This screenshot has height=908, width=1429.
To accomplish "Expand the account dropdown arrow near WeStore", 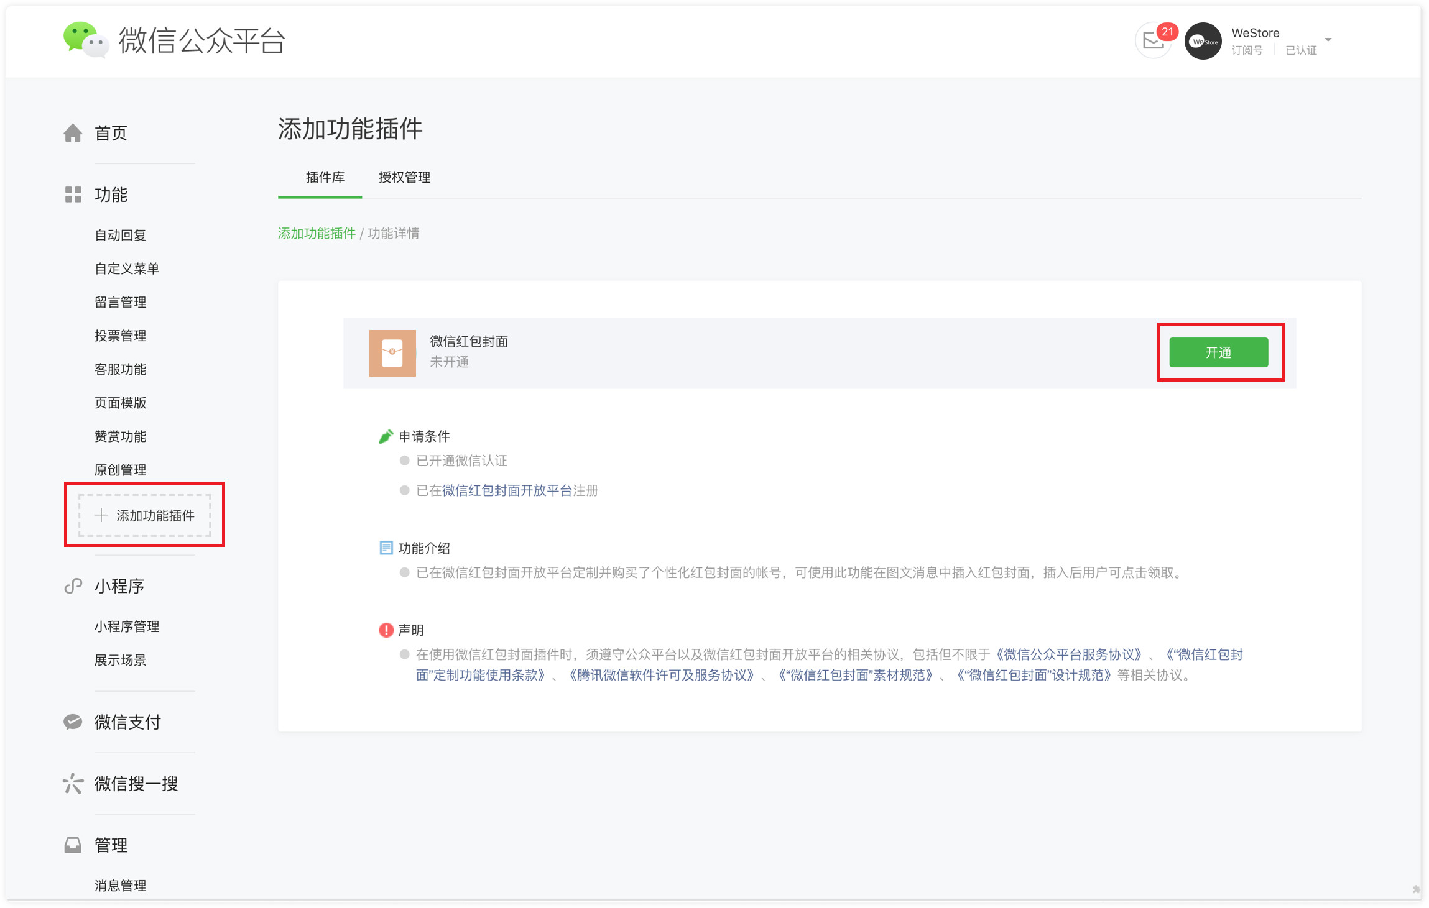I will tap(1328, 40).
